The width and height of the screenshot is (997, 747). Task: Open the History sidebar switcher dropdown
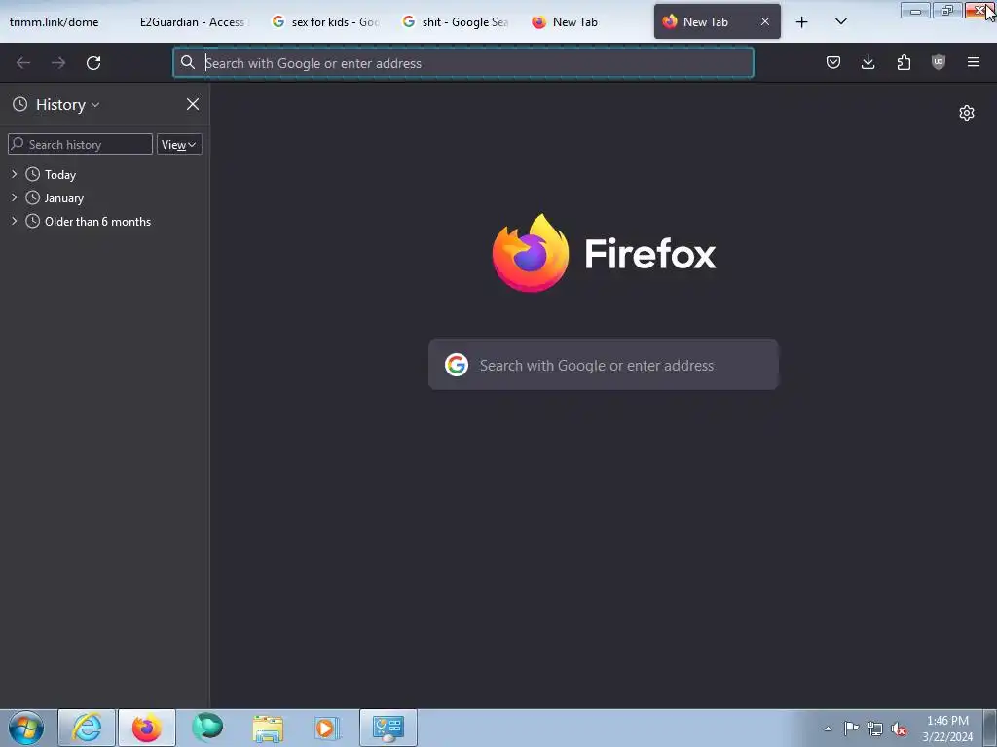coord(67,105)
